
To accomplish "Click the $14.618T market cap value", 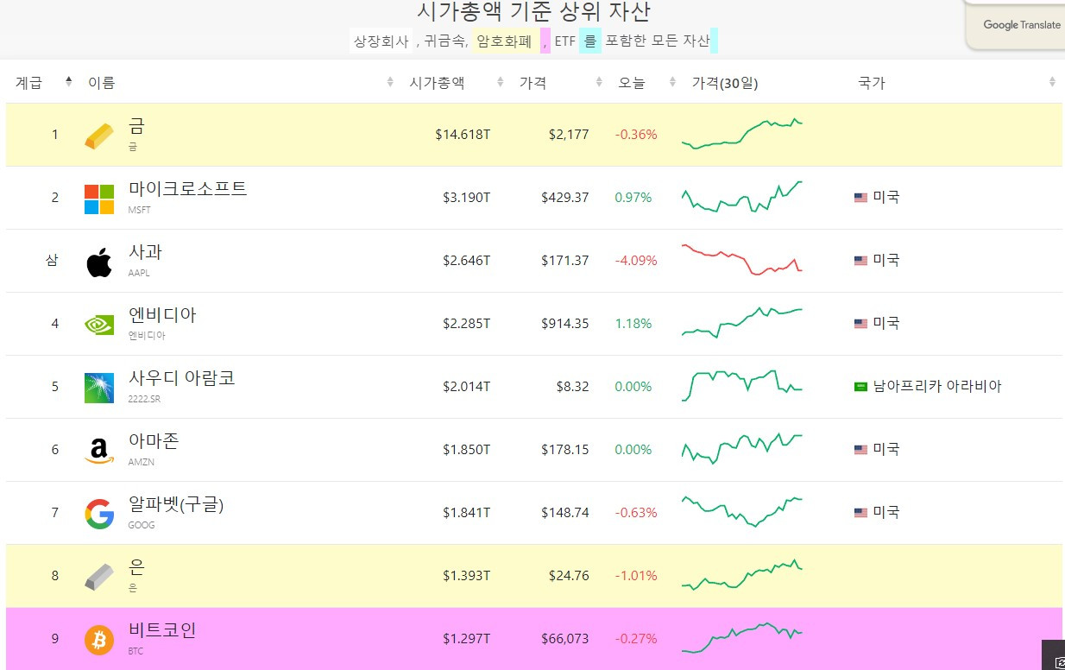I will pyautogui.click(x=463, y=135).
